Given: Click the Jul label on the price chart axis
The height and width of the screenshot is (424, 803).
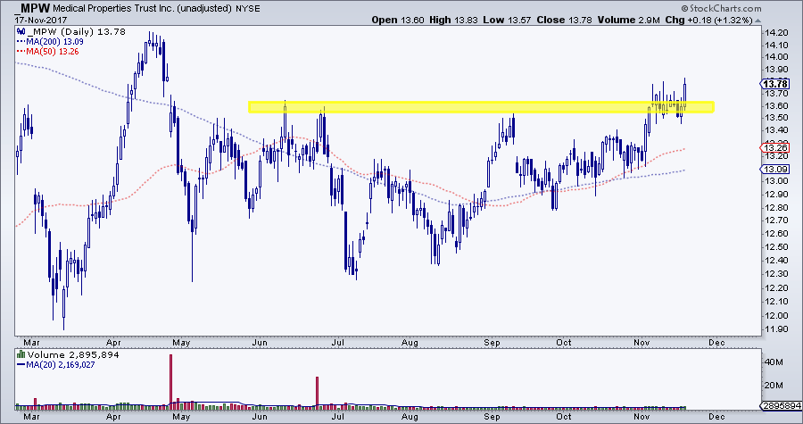Looking at the screenshot, I should coord(338,339).
